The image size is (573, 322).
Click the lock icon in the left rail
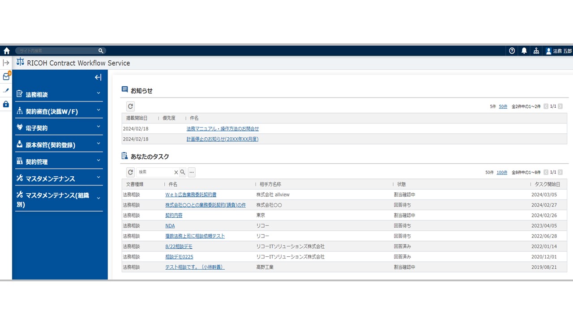point(6,104)
